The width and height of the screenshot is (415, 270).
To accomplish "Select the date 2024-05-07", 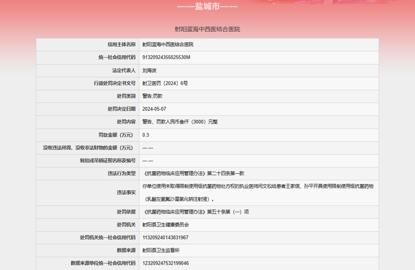I will point(154,109).
